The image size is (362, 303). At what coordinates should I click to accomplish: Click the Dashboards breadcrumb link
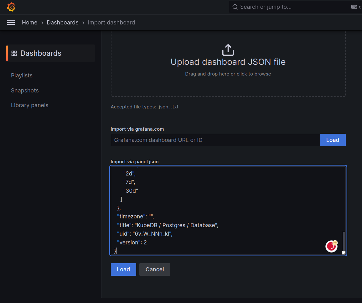[x=63, y=22]
